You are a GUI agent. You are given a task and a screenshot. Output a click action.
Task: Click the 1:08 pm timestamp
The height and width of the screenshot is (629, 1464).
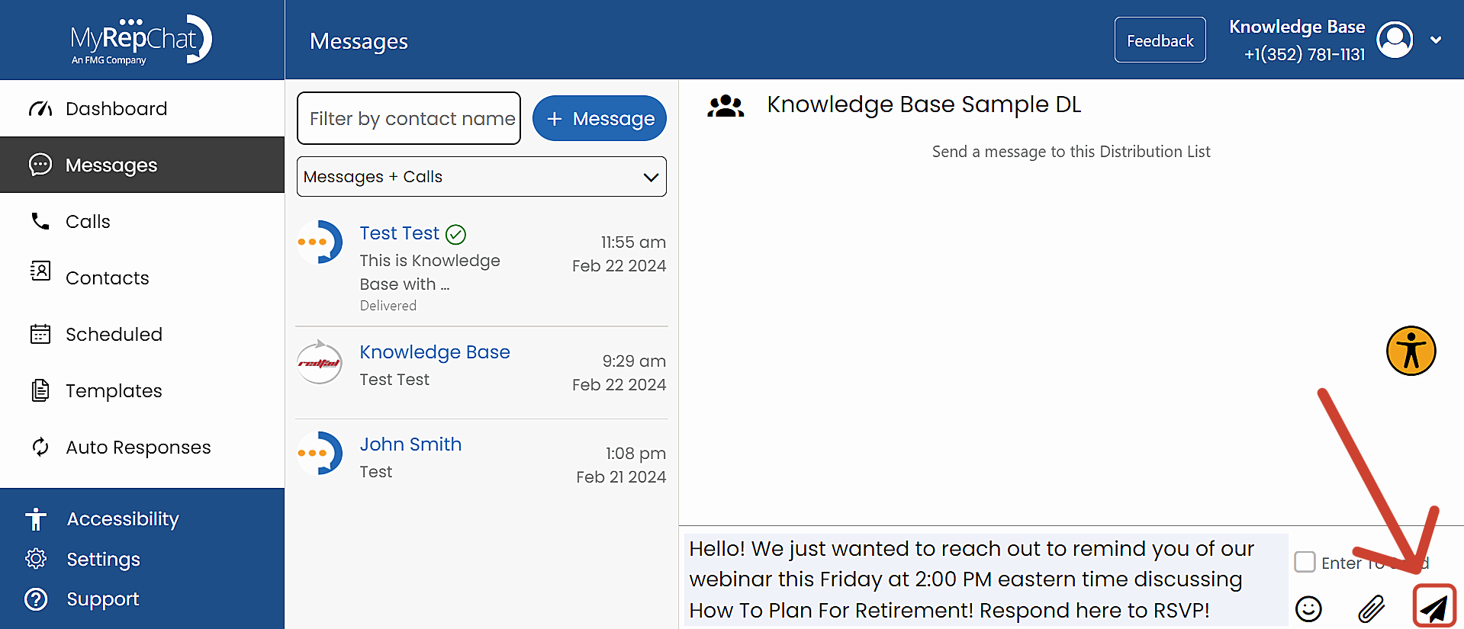[635, 454]
